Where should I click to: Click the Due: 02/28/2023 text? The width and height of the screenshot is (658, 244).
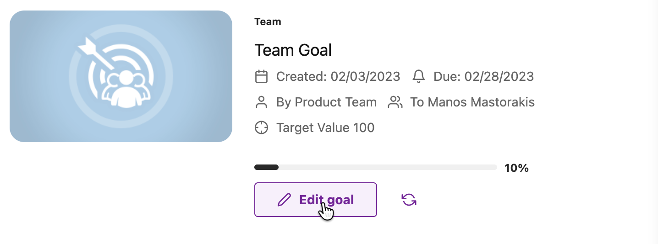point(483,76)
